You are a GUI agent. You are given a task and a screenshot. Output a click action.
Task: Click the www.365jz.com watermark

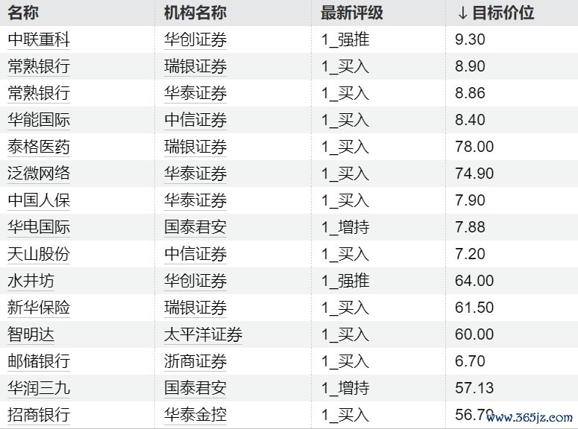530,417
